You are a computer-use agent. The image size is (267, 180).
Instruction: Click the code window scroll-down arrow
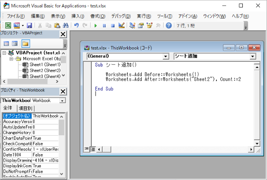(257, 144)
